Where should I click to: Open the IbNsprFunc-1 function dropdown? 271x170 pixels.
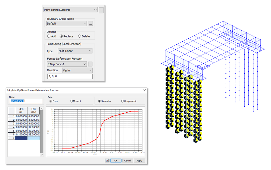[66, 64]
